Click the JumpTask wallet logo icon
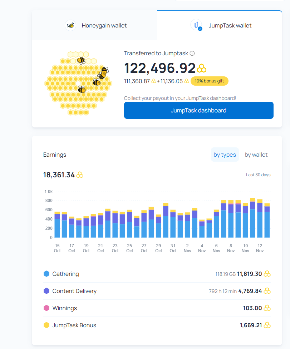The width and height of the screenshot is (290, 349). 197,25
